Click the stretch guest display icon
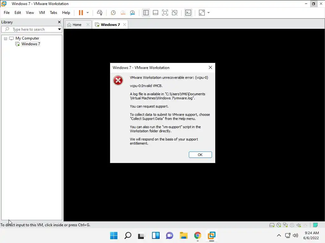Viewport: 325px width, 243px height. [x=202, y=13]
